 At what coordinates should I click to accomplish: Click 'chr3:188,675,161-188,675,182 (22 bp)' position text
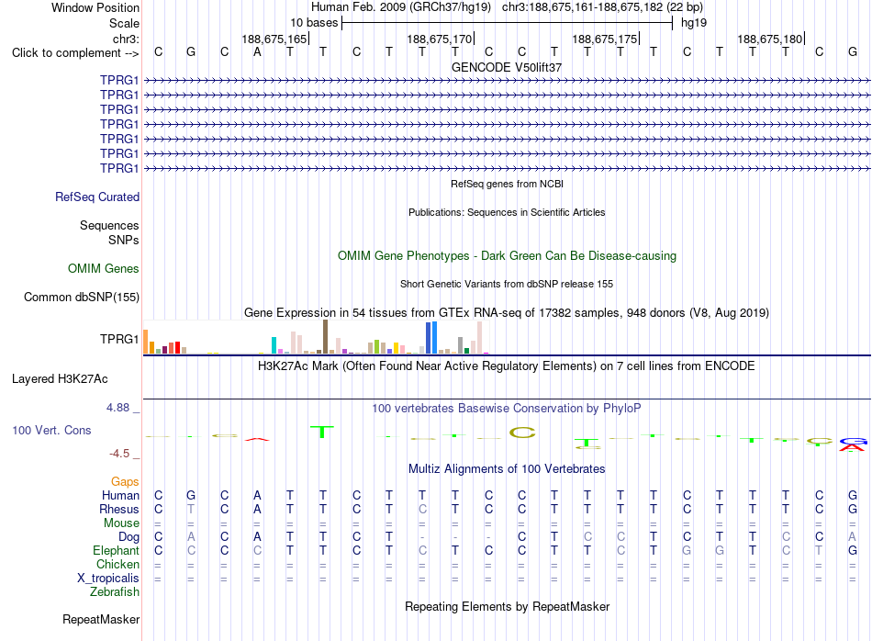(602, 7)
